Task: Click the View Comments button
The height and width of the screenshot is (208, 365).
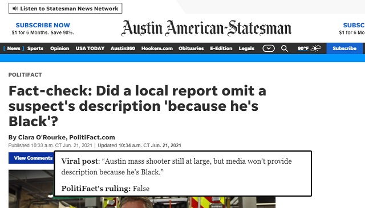Action: (x=31, y=158)
